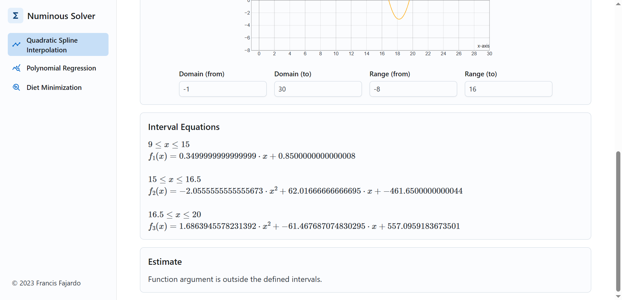Click the Francis Fajardo copyright text
The image size is (622, 300).
click(x=46, y=283)
